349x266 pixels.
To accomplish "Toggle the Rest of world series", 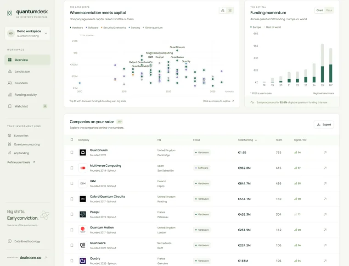I will [x=272, y=27].
